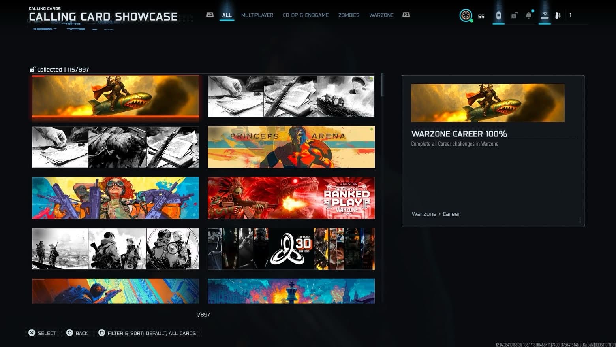Select the Crimson Ranked Play Warzone card

point(291,198)
